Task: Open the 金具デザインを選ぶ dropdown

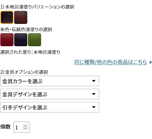Action: click(x=50, y=94)
